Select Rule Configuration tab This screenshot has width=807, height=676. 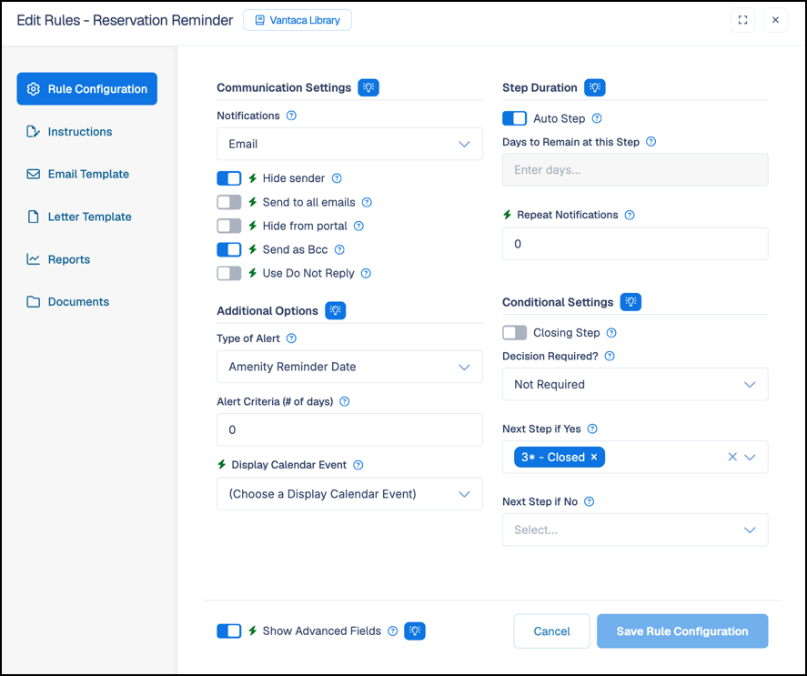tap(87, 88)
